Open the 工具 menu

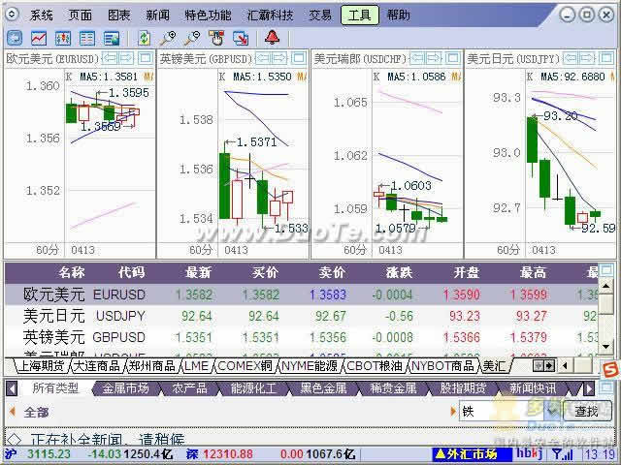pos(360,15)
